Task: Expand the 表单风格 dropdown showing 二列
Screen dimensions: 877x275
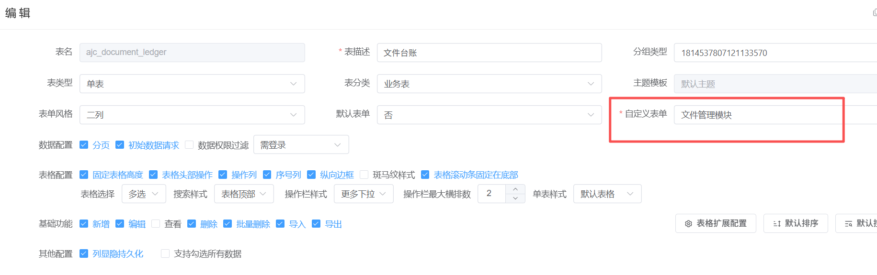Action: 192,115
